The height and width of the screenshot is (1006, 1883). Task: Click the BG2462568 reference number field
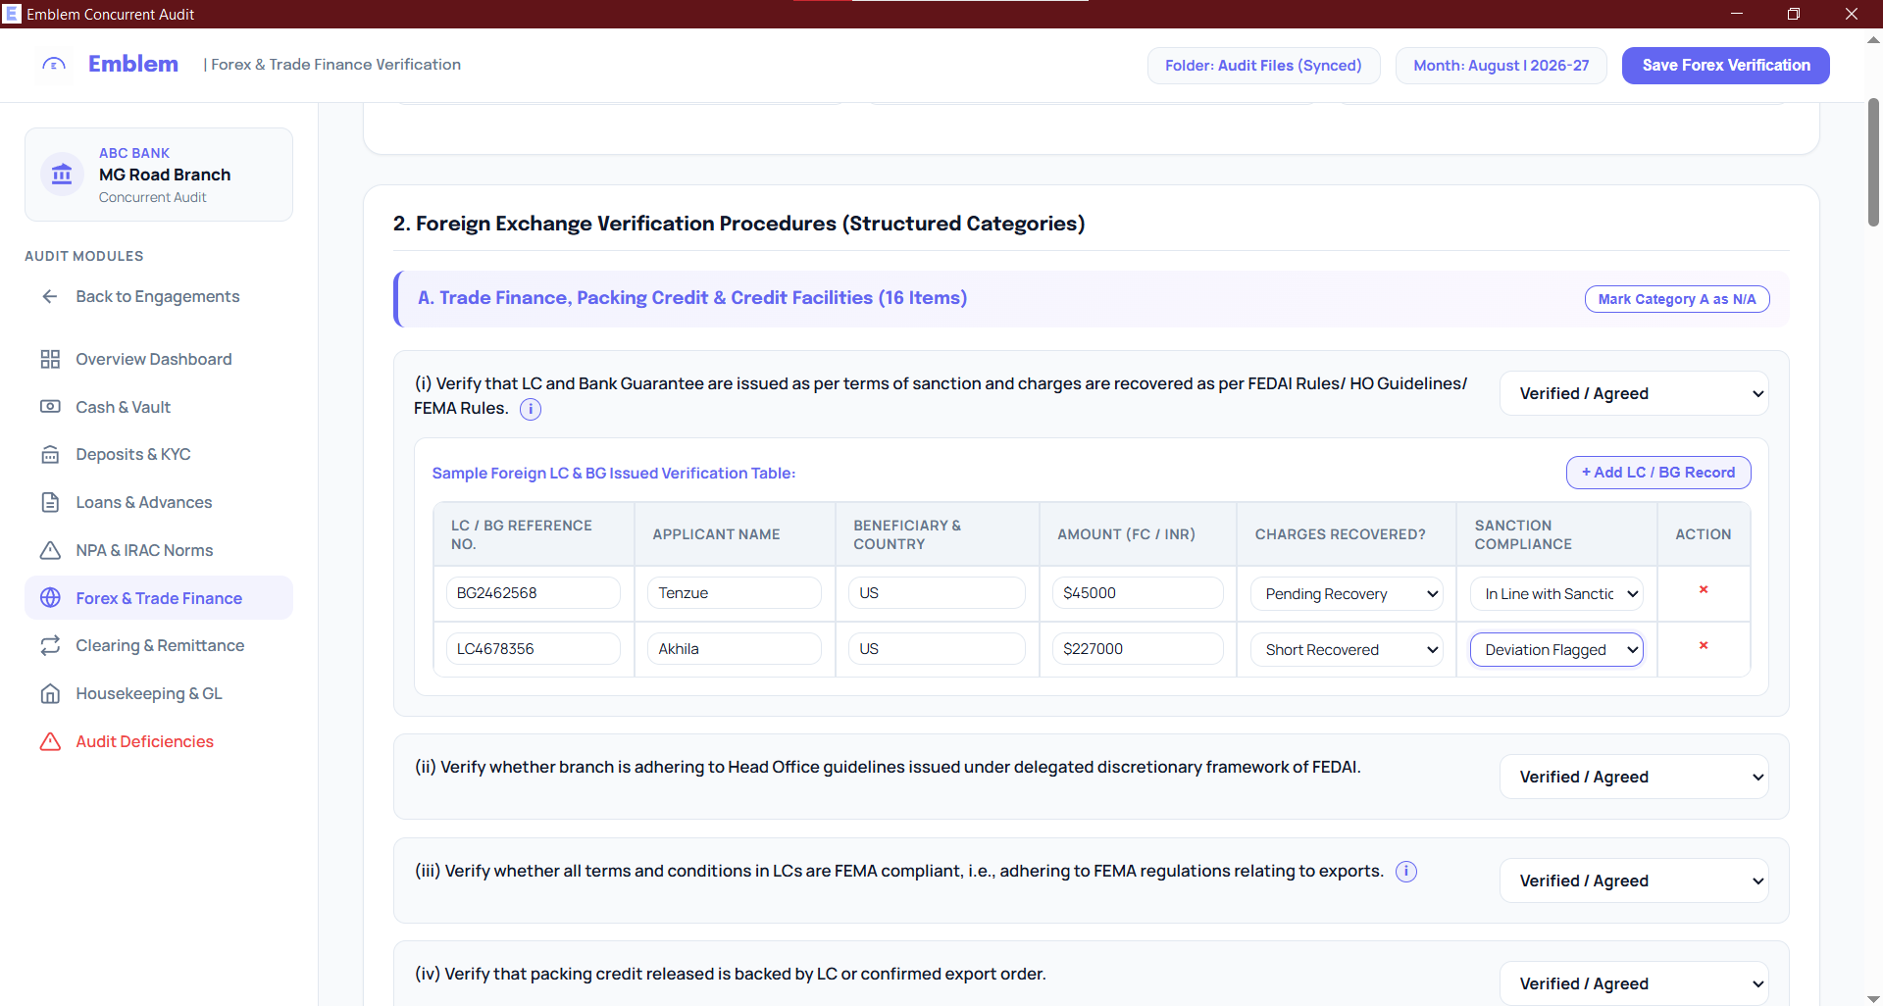[533, 593]
